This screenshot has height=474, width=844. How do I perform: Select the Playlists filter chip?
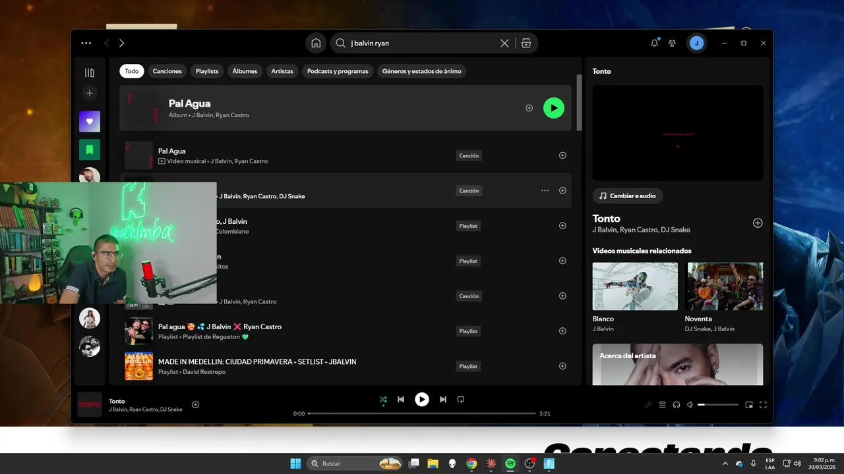click(207, 71)
